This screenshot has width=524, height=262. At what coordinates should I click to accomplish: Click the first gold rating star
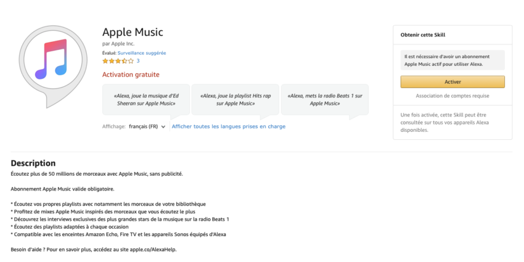105,61
